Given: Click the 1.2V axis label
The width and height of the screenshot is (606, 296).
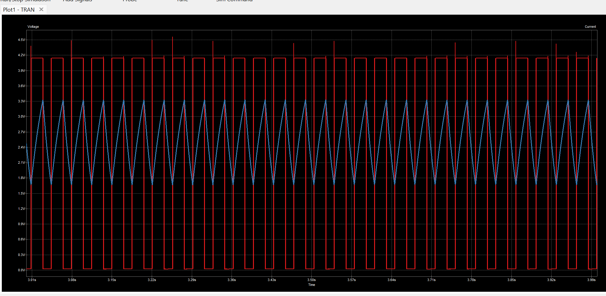Looking at the screenshot, I should tap(21, 209).
